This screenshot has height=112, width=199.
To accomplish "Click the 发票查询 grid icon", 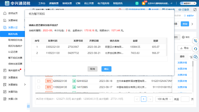I will (x=5, y=78).
